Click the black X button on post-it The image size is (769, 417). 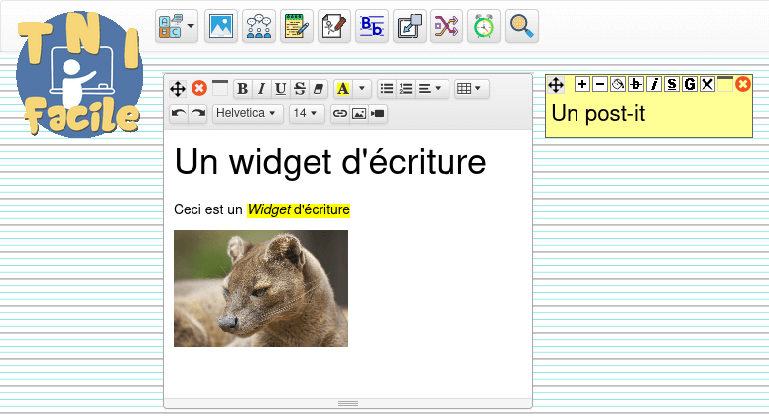(707, 84)
